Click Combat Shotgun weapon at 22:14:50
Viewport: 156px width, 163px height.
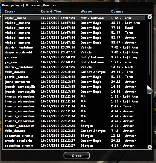coord(93,72)
